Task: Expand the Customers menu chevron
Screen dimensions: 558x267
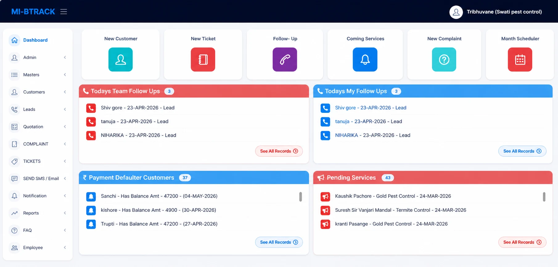Action: coord(65,92)
